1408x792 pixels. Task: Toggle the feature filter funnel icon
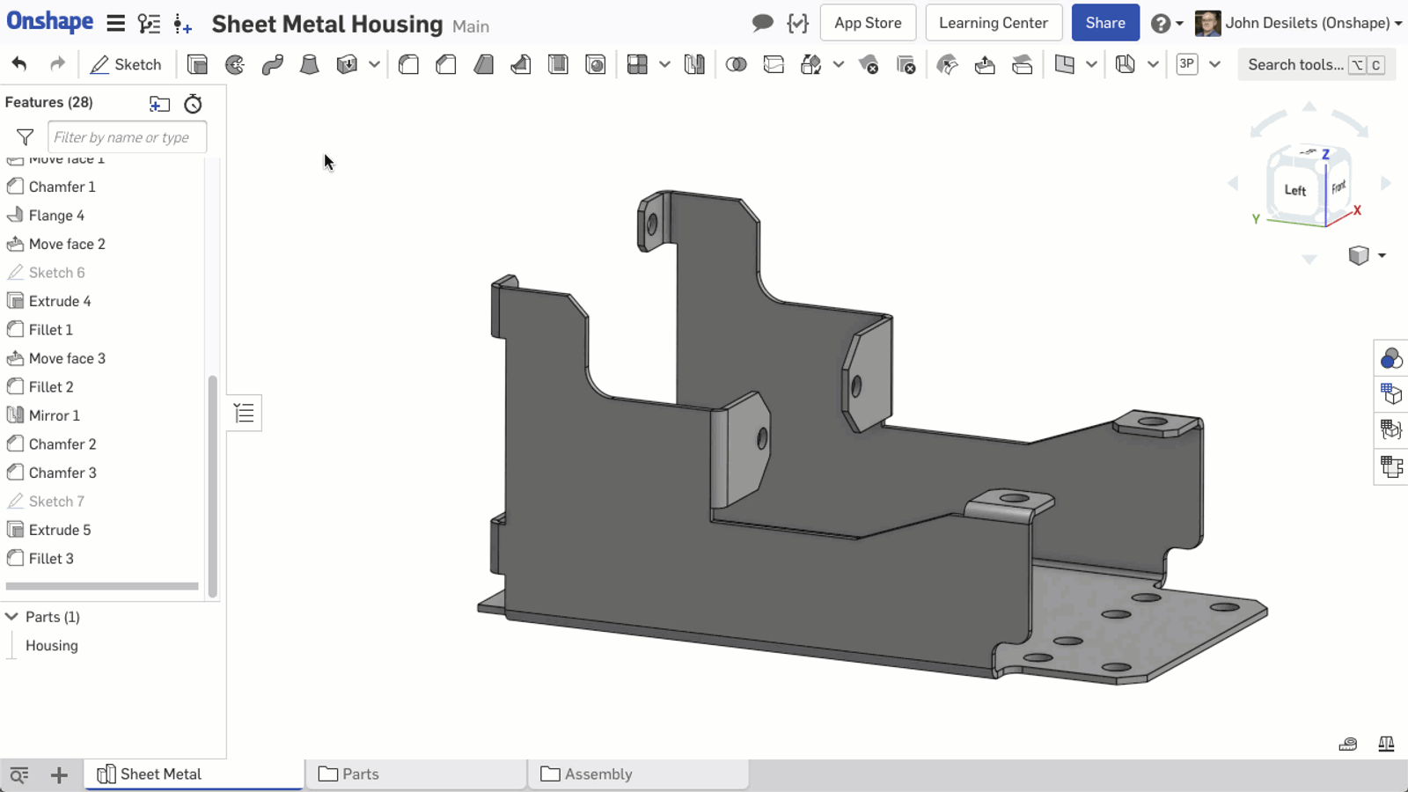(x=25, y=137)
